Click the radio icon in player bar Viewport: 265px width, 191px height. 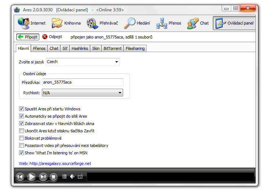pyautogui.click(x=80, y=176)
